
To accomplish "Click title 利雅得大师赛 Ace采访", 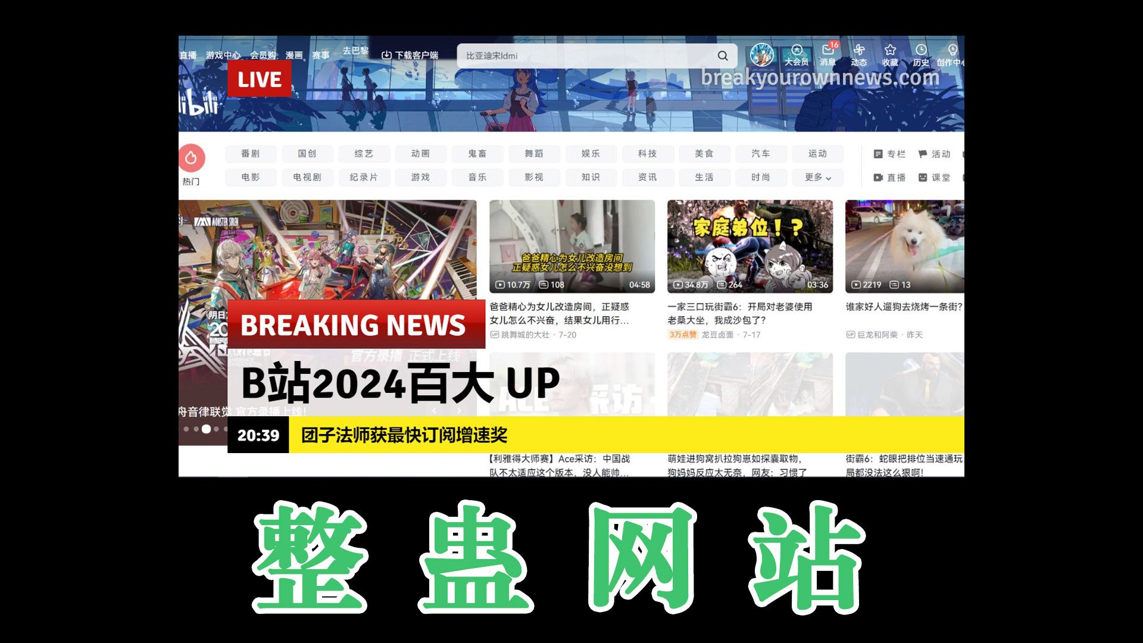I will [x=560, y=466].
